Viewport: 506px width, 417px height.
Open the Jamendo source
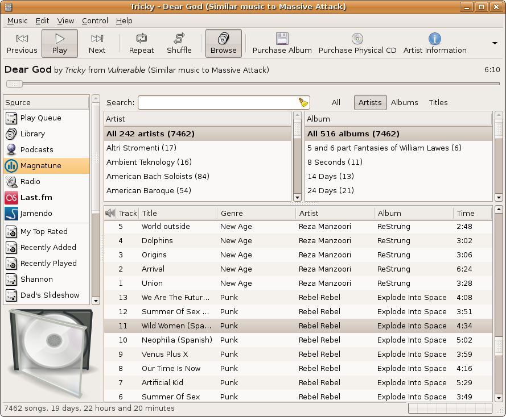pos(47,213)
